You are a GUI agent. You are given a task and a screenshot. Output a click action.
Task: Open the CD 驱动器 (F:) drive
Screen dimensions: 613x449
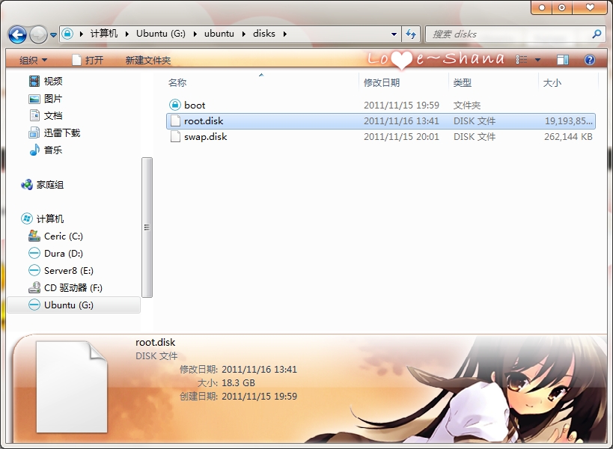pos(73,287)
